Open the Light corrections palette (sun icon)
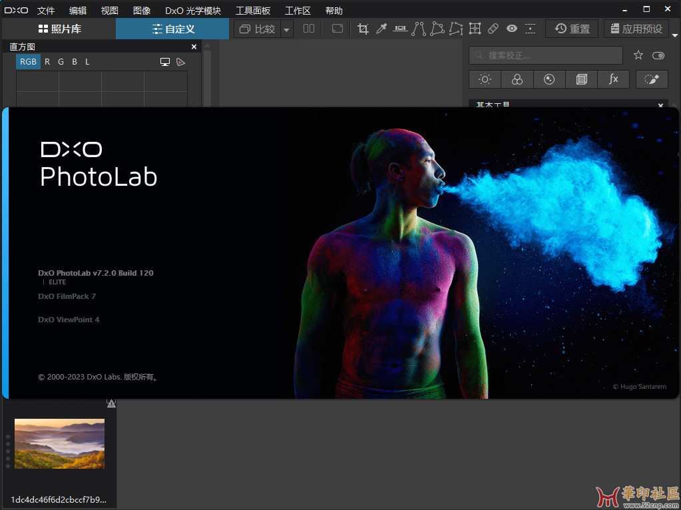The width and height of the screenshot is (681, 510). tap(485, 79)
